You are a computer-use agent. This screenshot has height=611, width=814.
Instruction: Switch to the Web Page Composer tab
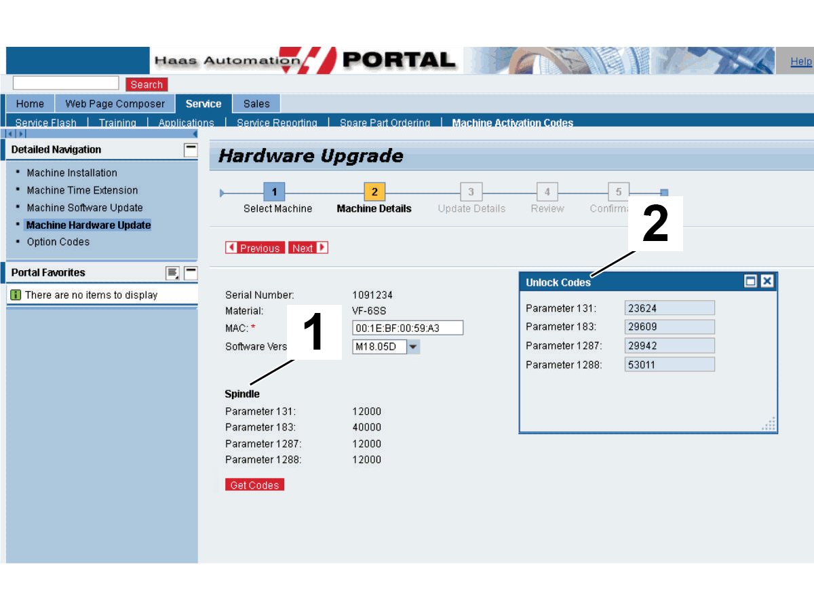(x=115, y=104)
